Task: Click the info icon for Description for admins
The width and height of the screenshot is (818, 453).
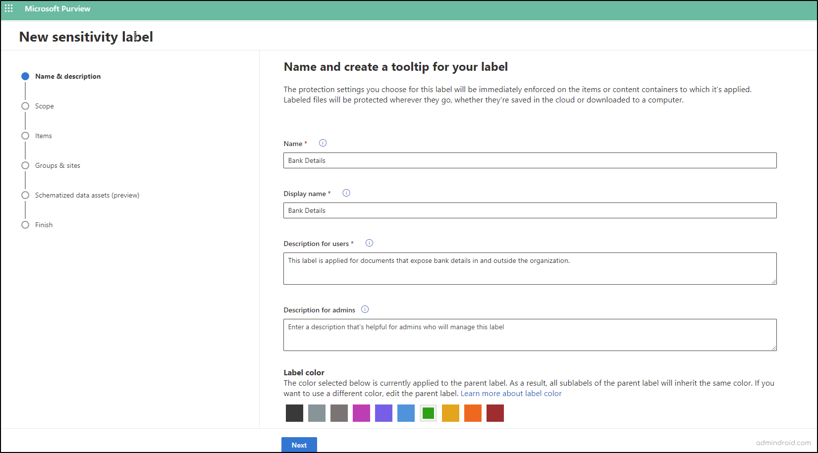Action: coord(365,309)
